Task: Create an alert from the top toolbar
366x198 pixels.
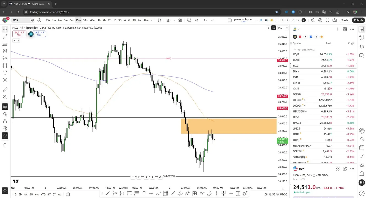Action: (x=189, y=20)
